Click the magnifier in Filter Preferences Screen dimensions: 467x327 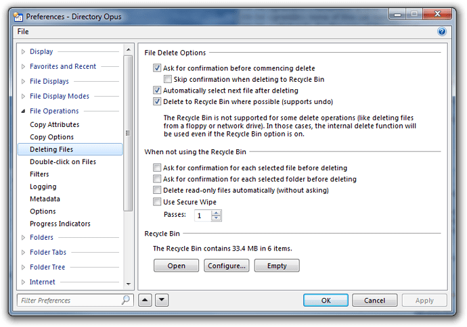[126, 300]
